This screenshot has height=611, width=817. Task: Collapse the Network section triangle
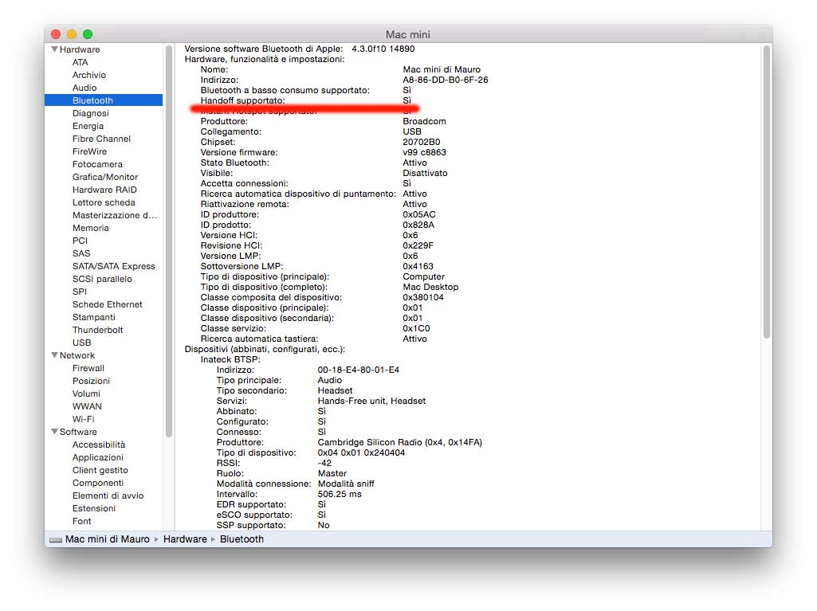54,355
